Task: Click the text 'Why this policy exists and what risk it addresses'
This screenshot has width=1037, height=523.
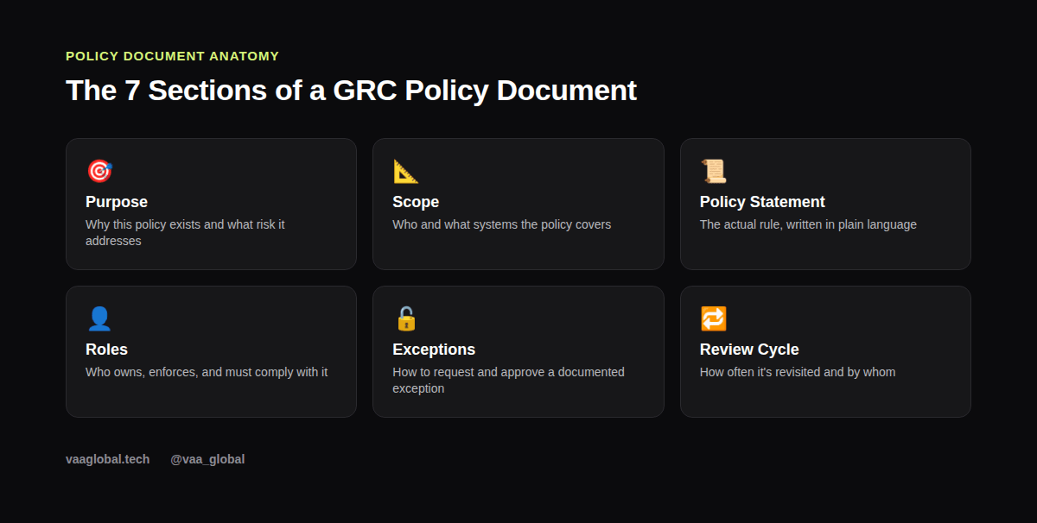Action: click(x=185, y=233)
